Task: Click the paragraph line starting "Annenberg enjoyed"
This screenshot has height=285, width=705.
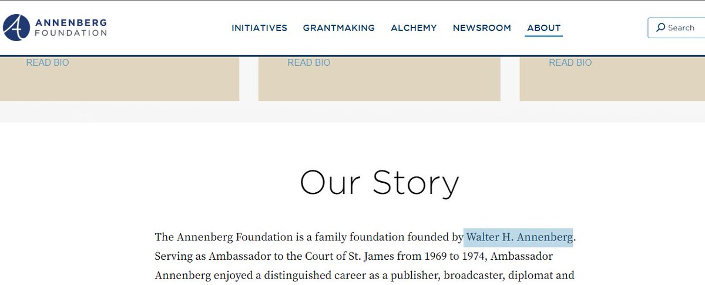Action: 364,275
